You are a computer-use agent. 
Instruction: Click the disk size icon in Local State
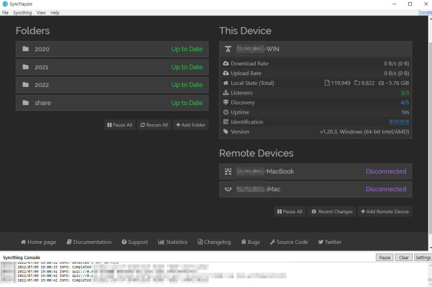click(x=381, y=83)
